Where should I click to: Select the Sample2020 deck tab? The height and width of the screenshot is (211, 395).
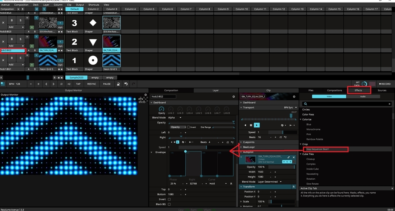point(76,78)
